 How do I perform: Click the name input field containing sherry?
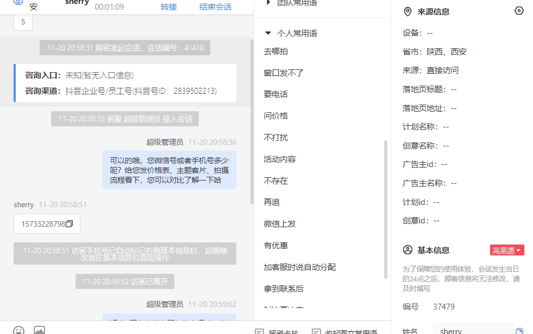pyautogui.click(x=473, y=330)
